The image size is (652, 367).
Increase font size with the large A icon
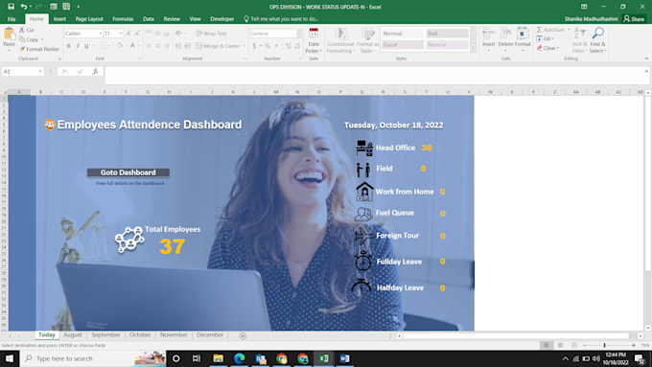pyautogui.click(x=128, y=34)
